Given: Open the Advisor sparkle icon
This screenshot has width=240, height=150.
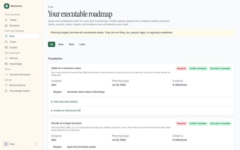Looking at the screenshot, I should pyautogui.click(x=6, y=58).
